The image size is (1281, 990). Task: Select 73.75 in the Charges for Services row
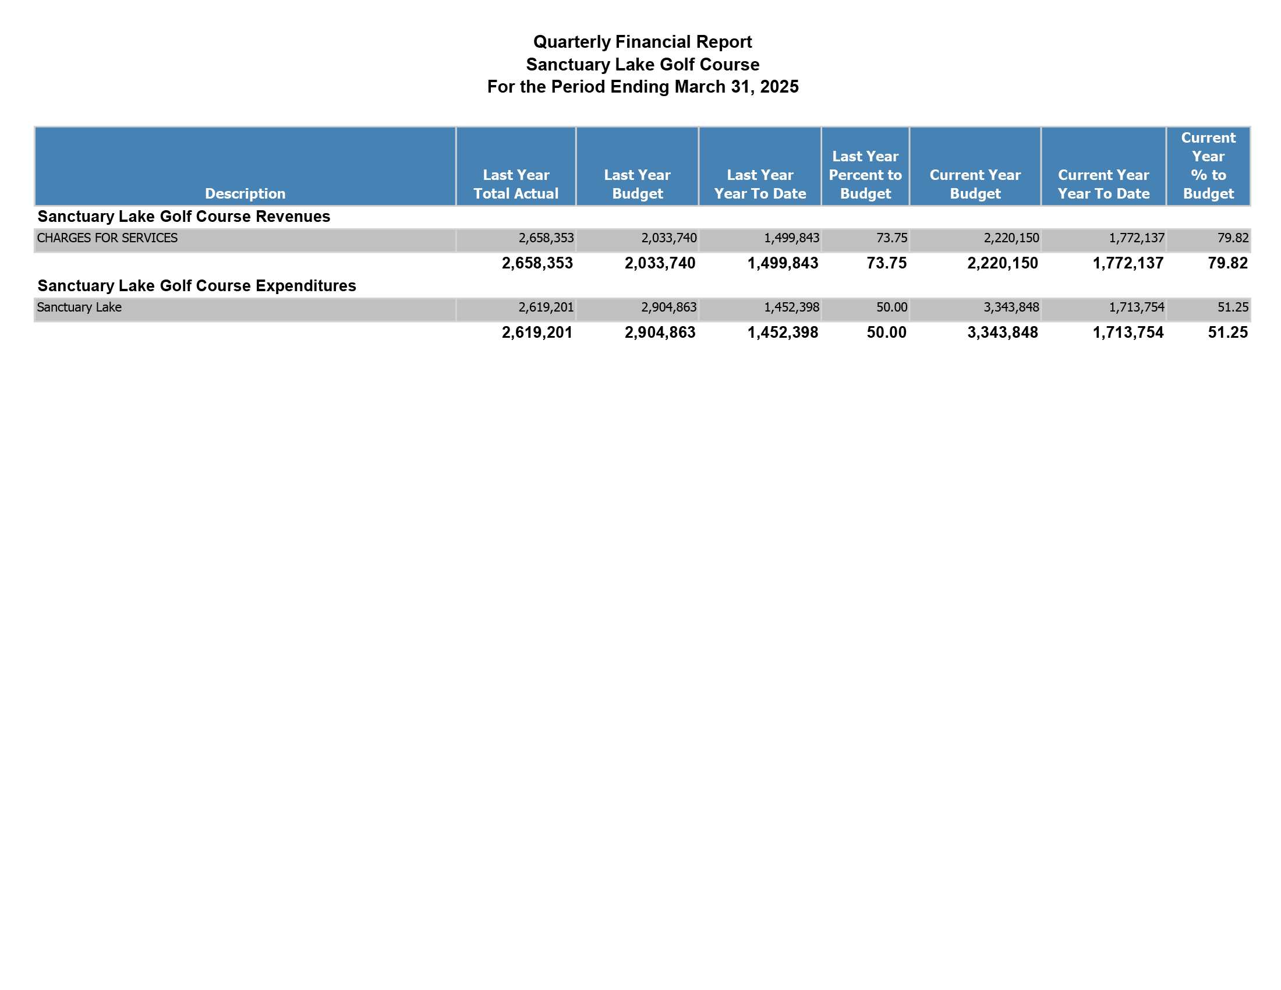tap(891, 238)
